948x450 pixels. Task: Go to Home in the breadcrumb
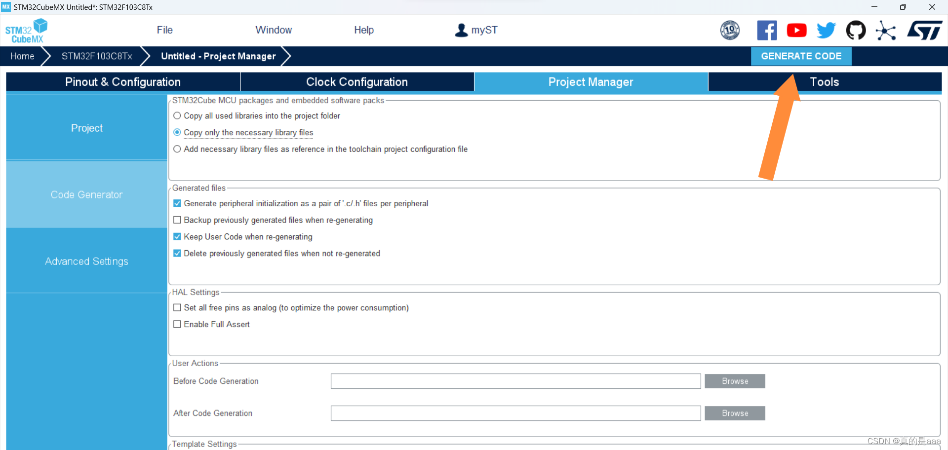point(22,56)
